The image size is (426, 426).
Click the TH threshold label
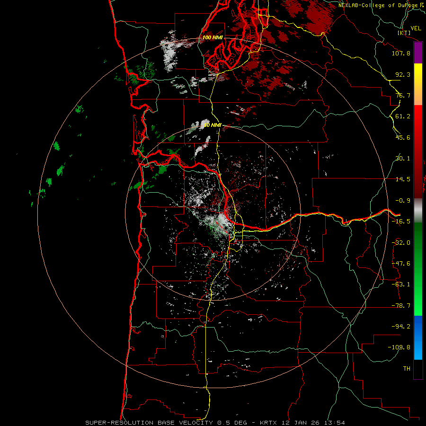coord(407,369)
